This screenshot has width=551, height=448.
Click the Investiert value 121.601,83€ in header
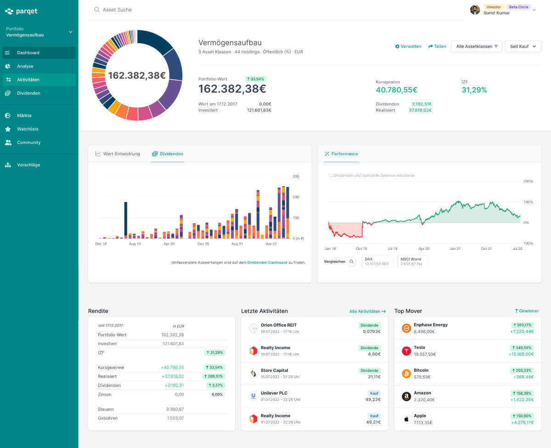(x=259, y=110)
